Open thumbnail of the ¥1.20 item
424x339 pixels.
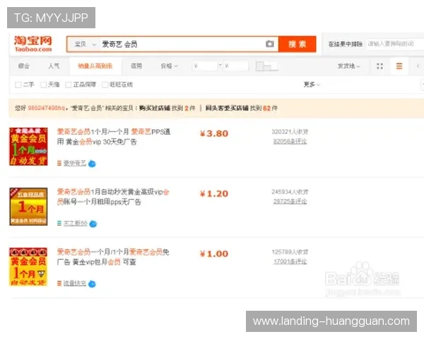pyautogui.click(x=28, y=206)
